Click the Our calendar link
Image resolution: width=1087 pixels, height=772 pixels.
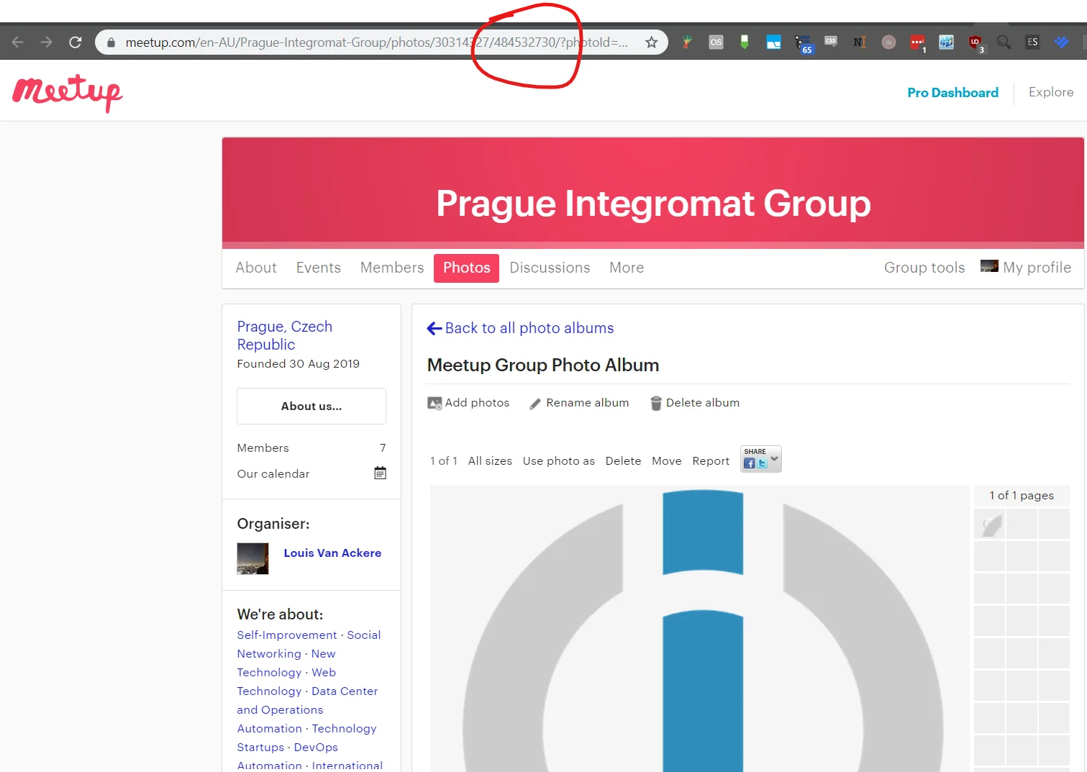point(273,474)
